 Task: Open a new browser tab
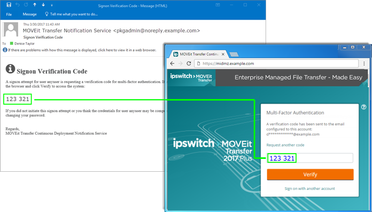pos(234,54)
